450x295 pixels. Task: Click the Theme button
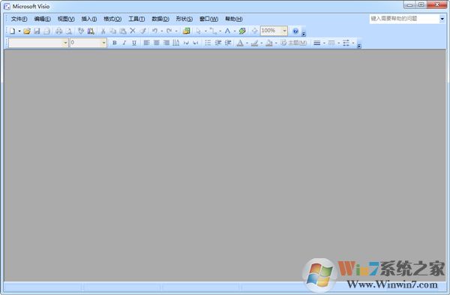294,43
